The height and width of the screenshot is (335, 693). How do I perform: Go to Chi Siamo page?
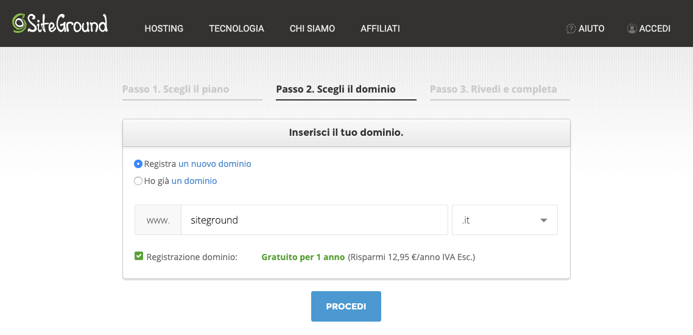point(312,29)
